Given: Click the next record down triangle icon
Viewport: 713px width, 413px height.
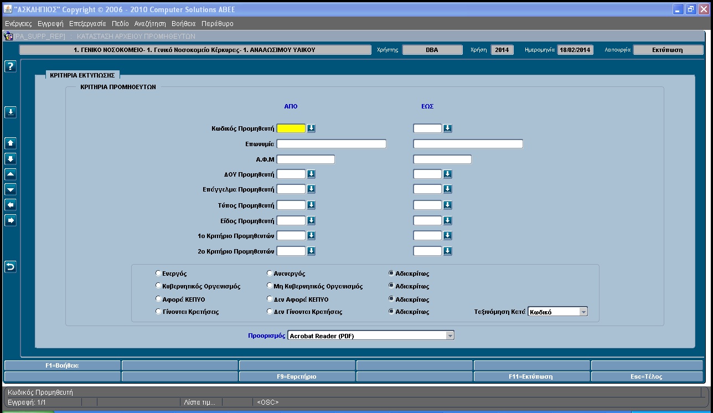Looking at the screenshot, I should coord(11,189).
